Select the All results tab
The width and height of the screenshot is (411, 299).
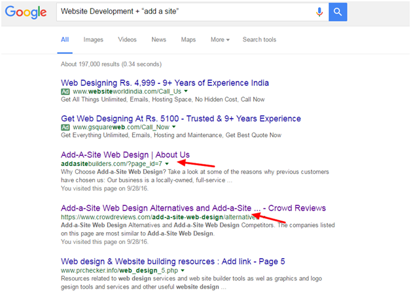coord(65,39)
